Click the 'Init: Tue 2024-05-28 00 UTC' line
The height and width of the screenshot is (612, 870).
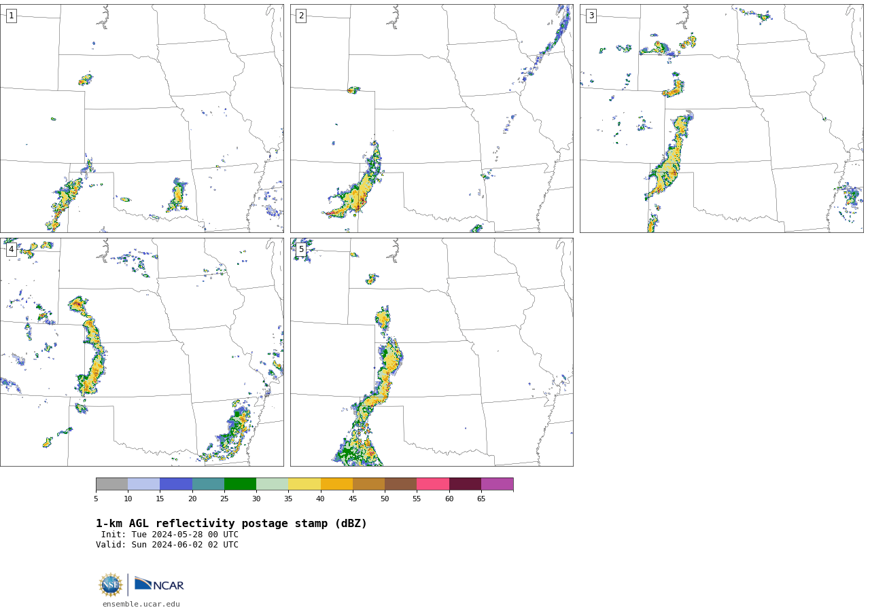(x=170, y=535)
